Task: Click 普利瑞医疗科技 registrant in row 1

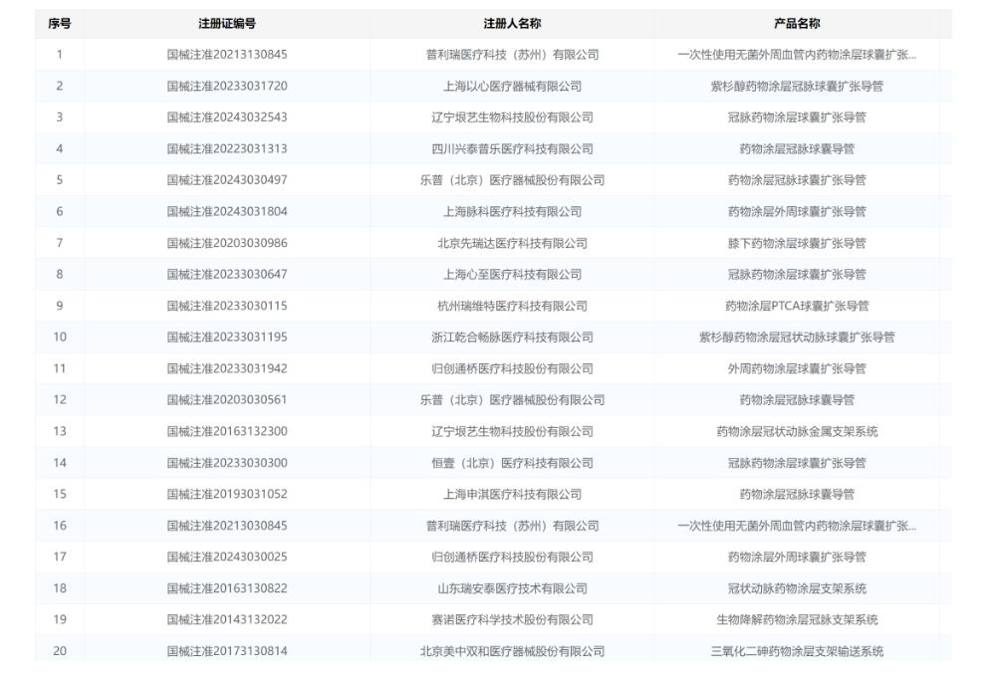Action: coord(512,55)
